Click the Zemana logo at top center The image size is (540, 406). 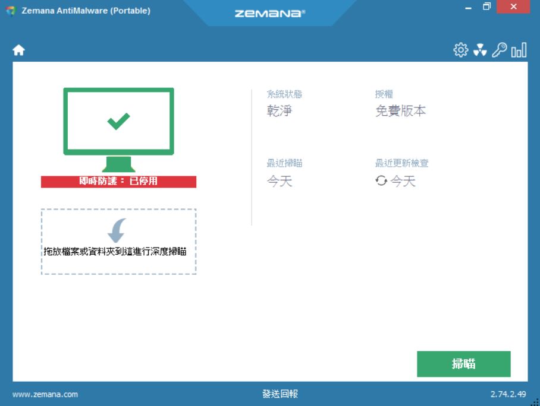(270, 14)
